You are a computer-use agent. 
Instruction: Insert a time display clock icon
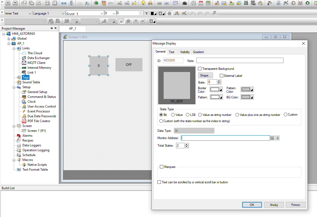pos(194,3)
